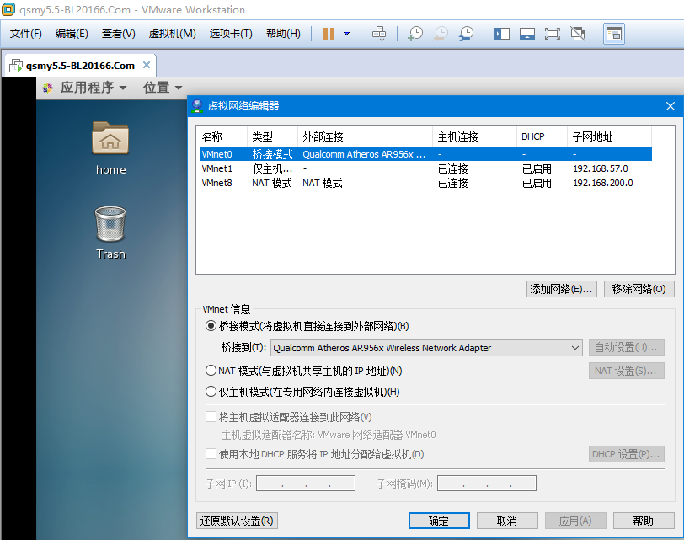This screenshot has height=540, width=684.
Task: Open the 文件(F) menu
Action: 26,34
